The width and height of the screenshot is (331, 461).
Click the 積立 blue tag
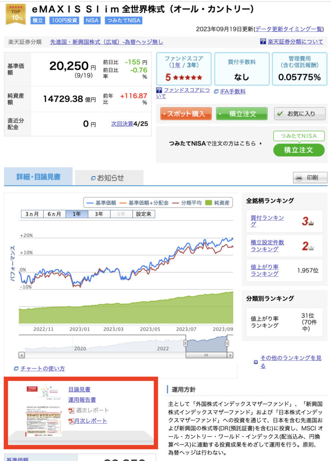pos(38,20)
